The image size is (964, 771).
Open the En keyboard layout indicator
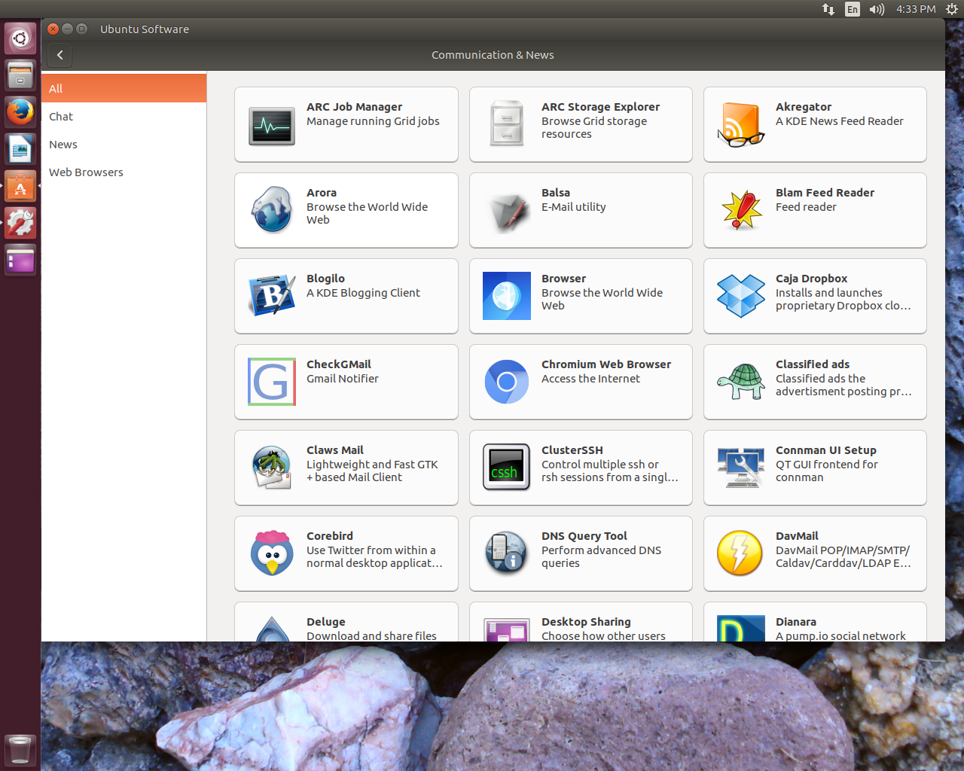(x=852, y=9)
